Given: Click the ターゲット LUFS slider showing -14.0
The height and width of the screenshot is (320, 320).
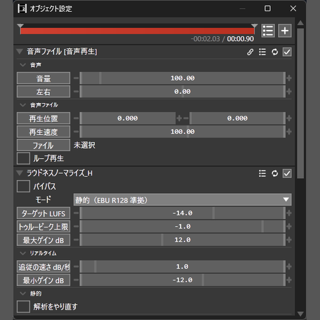Looking at the screenshot, I should 182,213.
